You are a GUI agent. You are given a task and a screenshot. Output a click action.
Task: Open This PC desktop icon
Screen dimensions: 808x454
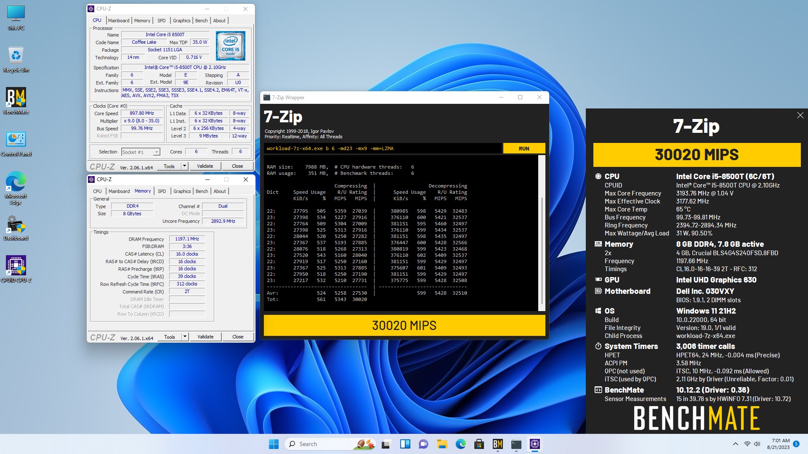tap(16, 18)
